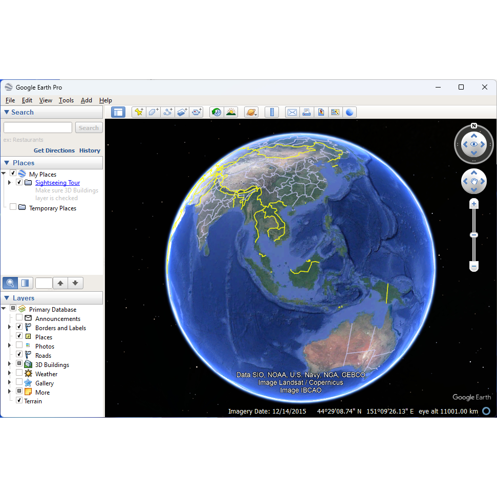Expand the Borders and Labels layer
Image resolution: width=497 pixels, height=497 pixels.
[x=9, y=328]
